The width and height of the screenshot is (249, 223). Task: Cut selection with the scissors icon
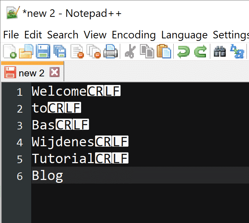coord(130,52)
